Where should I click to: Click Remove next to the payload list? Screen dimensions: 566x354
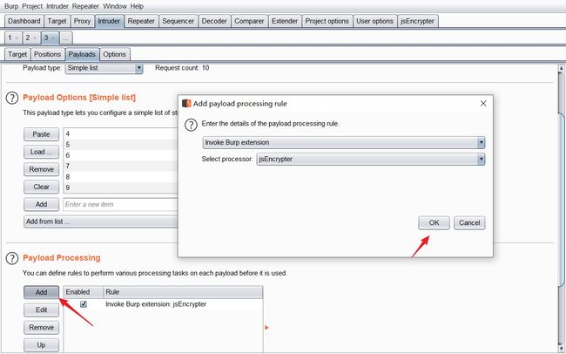(41, 169)
